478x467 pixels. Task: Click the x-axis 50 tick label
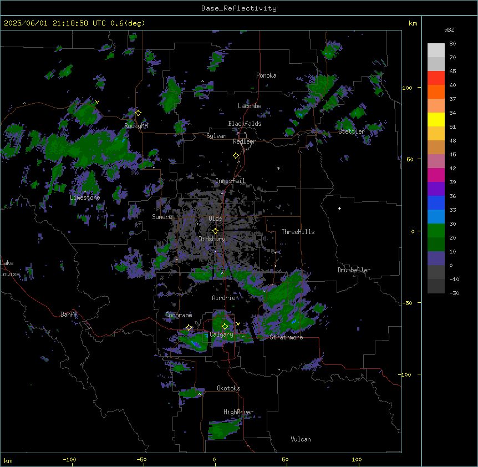285,459
